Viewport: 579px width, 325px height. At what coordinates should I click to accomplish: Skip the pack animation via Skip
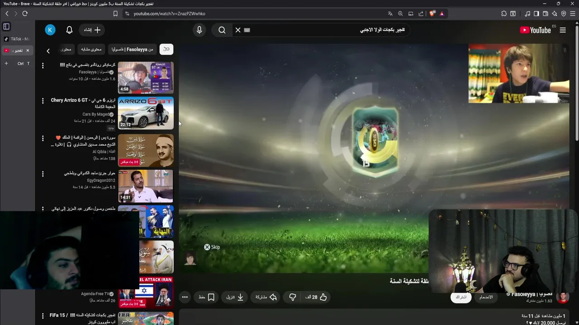pos(212,247)
